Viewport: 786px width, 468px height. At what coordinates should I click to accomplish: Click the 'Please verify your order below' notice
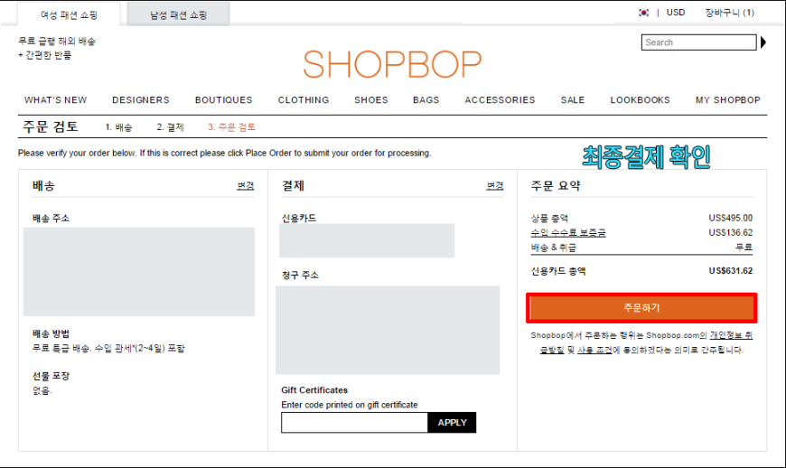click(x=225, y=153)
